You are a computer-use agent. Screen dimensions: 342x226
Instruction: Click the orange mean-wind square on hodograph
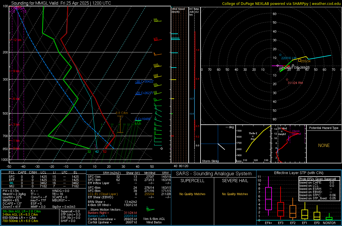pyautogui.click(x=300, y=60)
